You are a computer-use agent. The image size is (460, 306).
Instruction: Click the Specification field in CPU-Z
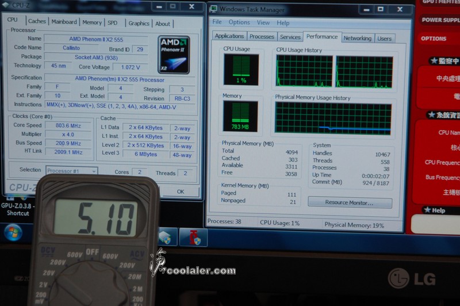coord(120,79)
